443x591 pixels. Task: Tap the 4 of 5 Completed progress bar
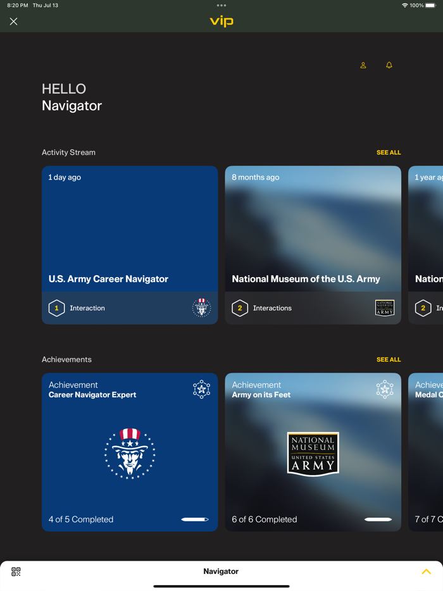coord(194,519)
